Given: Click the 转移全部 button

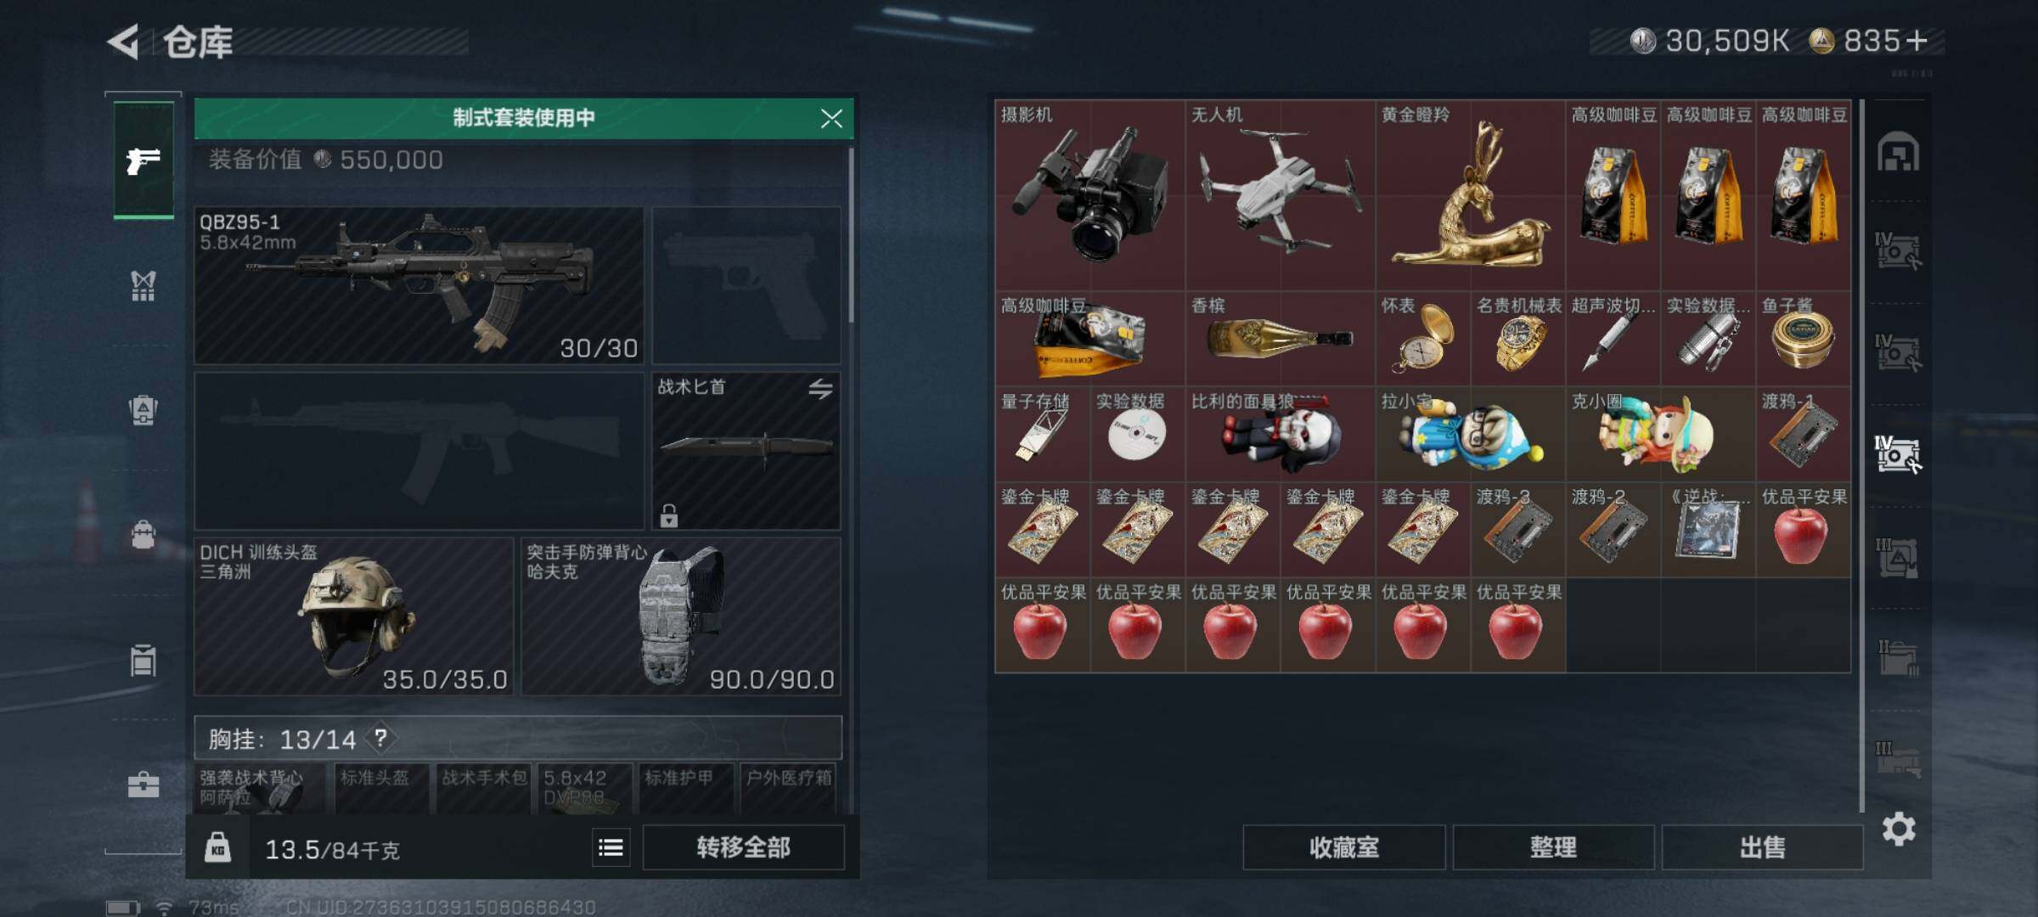Looking at the screenshot, I should [743, 847].
